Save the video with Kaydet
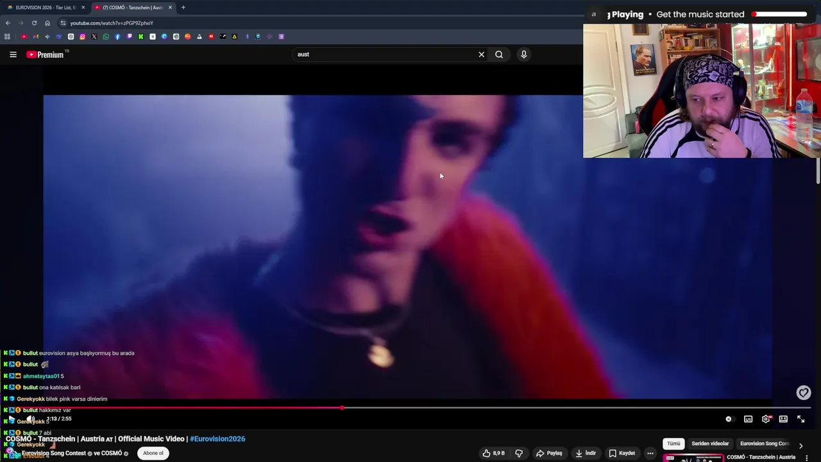This screenshot has width=821, height=462. click(622, 453)
